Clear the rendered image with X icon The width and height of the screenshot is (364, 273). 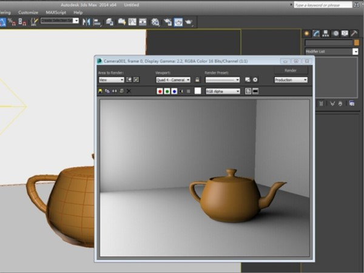(129, 91)
